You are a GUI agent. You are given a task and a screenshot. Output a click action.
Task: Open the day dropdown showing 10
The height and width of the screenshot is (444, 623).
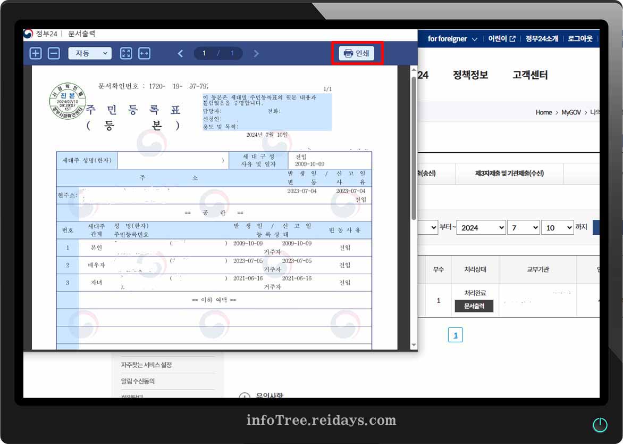point(557,227)
